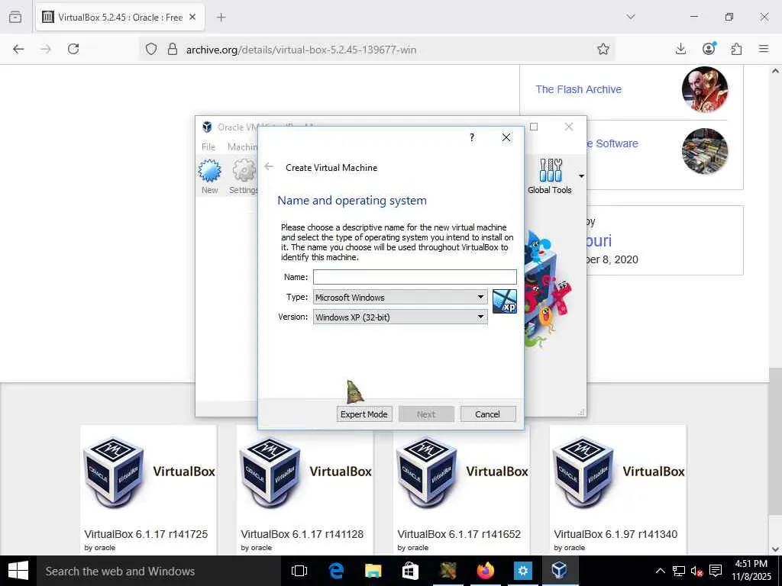Screen dimensions: 782x586
Task: Launch Microsoft Edge from the taskbar
Action: point(336,571)
